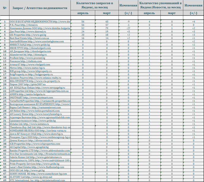Click '+5' change in Дао Реал row
The height and width of the screenshot is (182, 204).
click(128, 32)
